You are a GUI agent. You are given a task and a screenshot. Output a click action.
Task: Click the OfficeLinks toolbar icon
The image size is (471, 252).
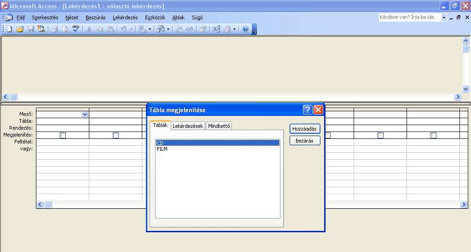[142, 29]
